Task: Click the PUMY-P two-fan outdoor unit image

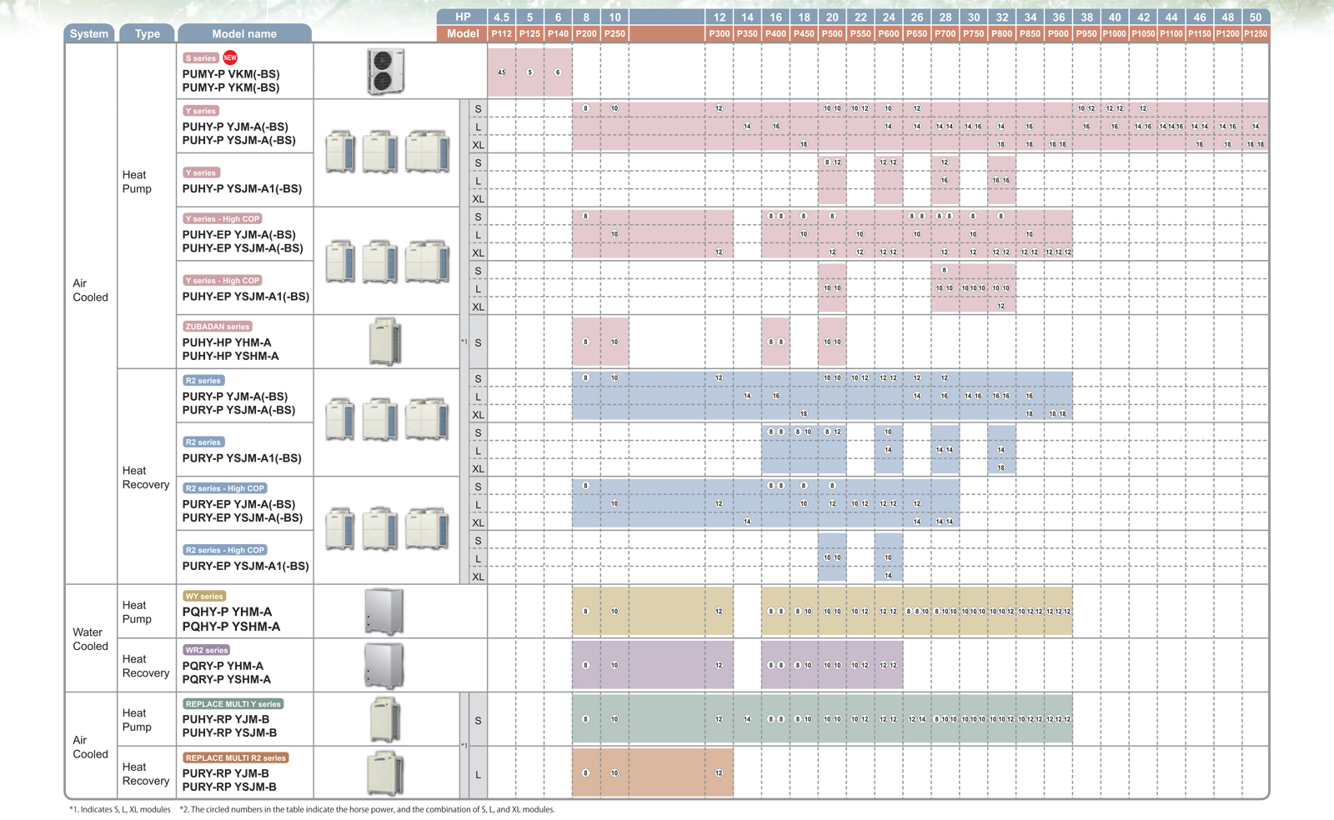Action: [385, 71]
